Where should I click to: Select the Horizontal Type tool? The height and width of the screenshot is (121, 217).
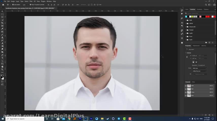[x=2, y=58]
